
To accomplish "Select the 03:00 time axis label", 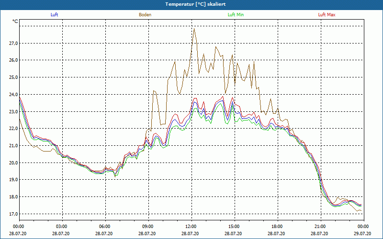I will pyautogui.click(x=62, y=227).
